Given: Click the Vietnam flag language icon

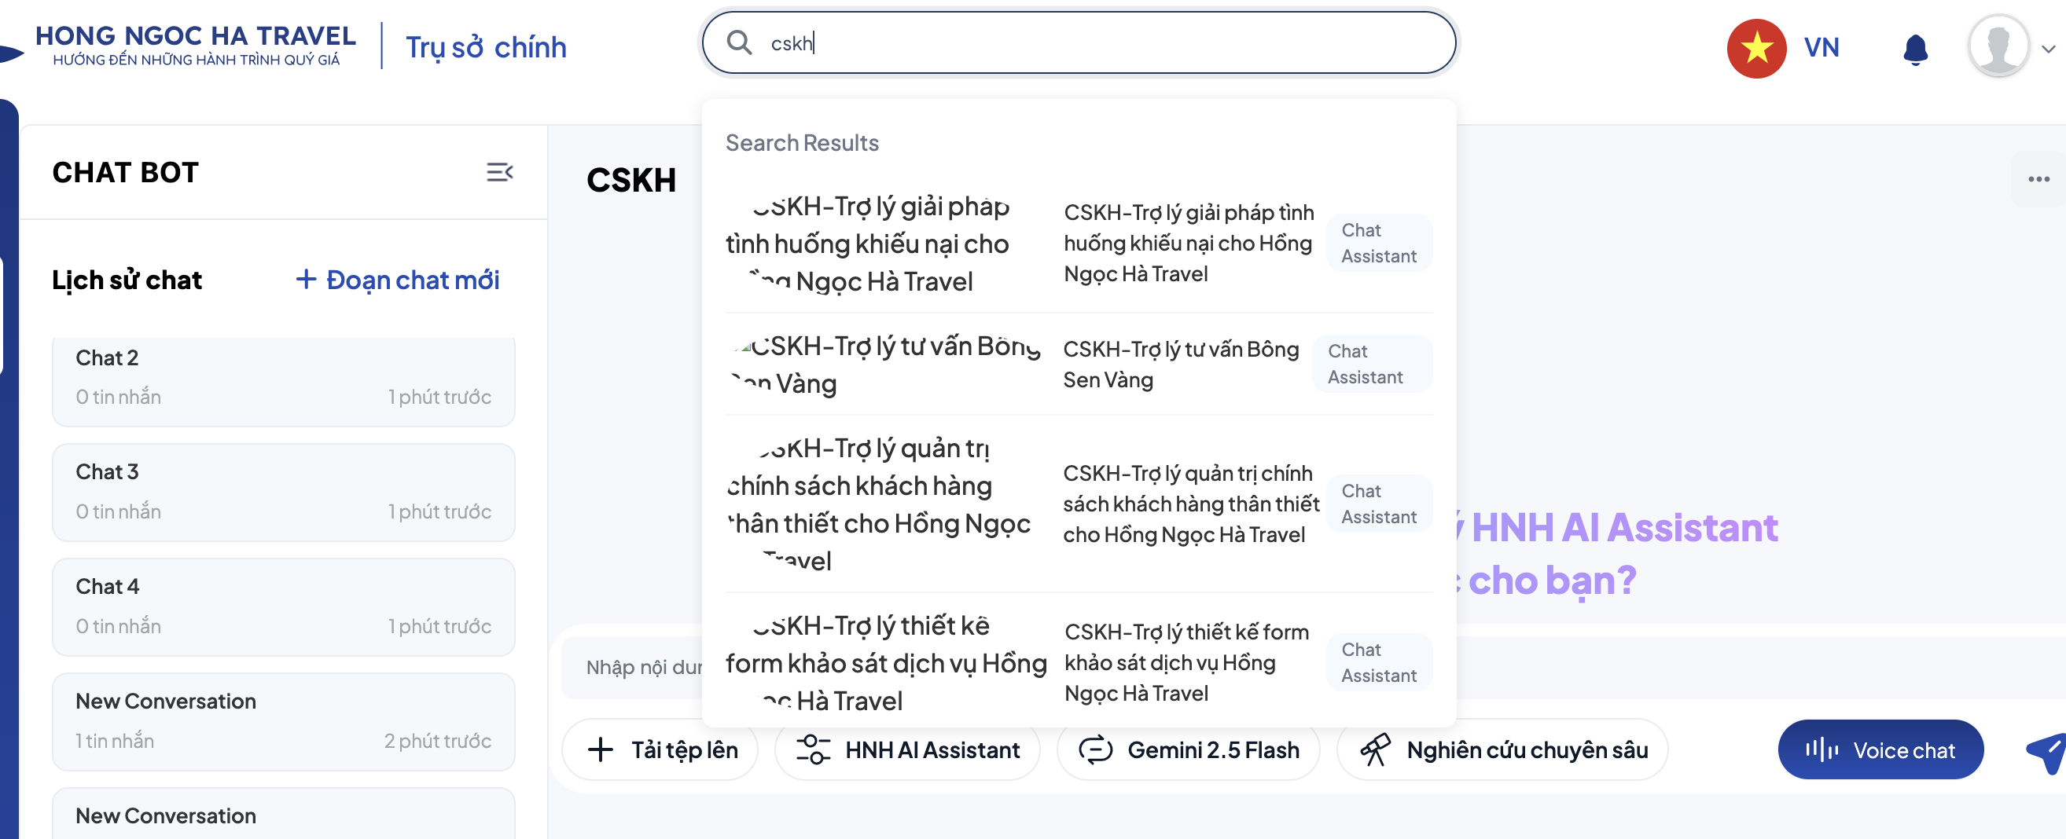Looking at the screenshot, I should point(1755,48).
